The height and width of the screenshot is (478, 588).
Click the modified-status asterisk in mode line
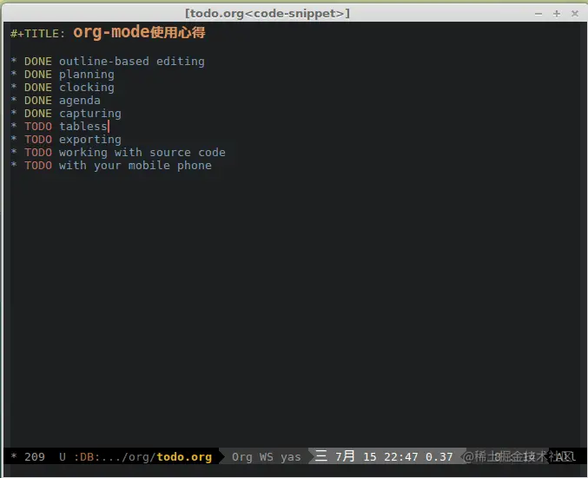[x=14, y=456]
